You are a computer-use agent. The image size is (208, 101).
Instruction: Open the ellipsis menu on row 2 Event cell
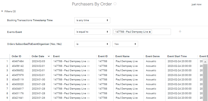click(x=88, y=66)
